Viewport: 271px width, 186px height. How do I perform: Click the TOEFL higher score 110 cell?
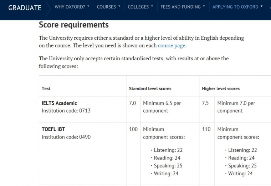[206, 129]
